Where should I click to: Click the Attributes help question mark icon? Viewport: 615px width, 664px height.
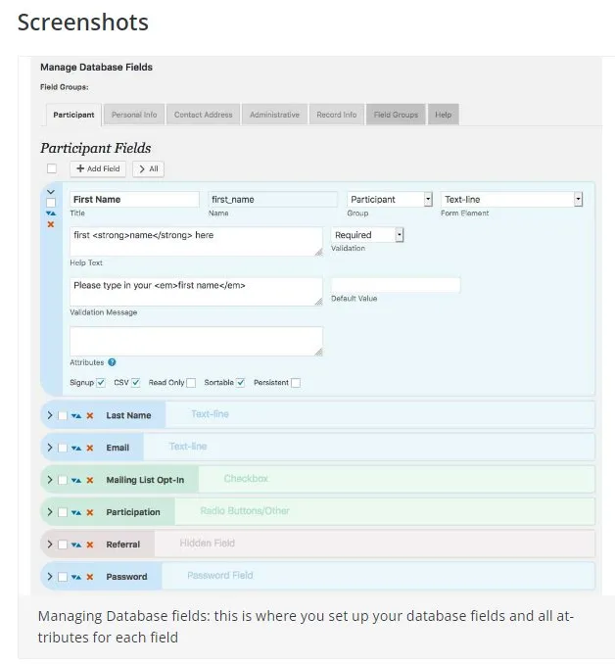pos(112,362)
